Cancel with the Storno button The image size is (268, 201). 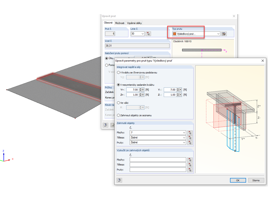coord(256,180)
